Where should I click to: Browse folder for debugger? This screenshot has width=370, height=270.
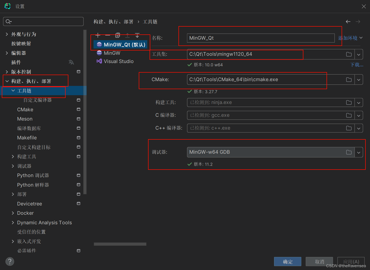[349, 152]
